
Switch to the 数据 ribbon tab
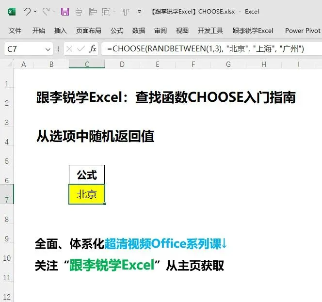(x=139, y=31)
